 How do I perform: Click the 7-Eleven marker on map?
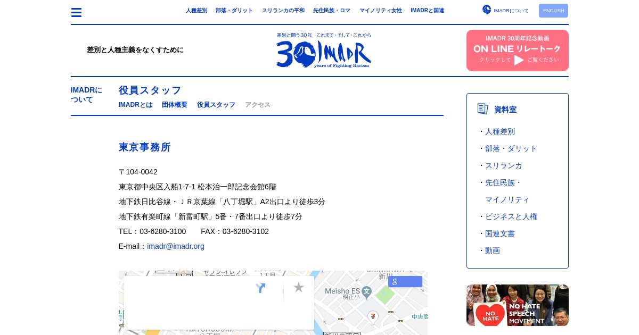pyautogui.click(x=373, y=316)
